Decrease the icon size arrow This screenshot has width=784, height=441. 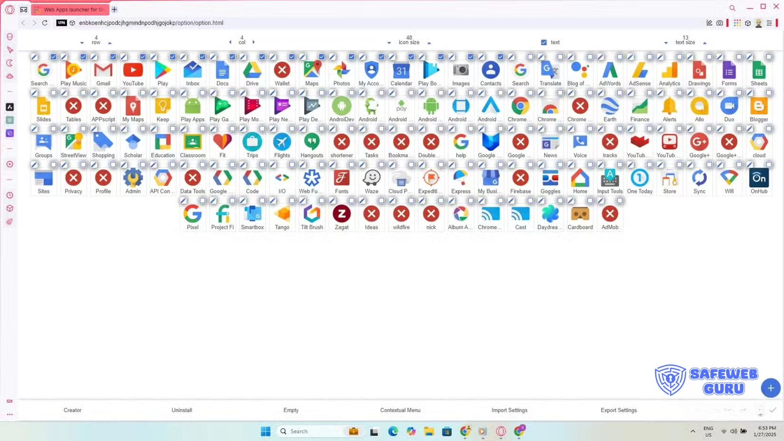coord(389,43)
